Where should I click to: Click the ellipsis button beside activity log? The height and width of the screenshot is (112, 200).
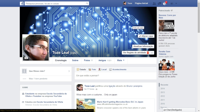tap(152, 53)
